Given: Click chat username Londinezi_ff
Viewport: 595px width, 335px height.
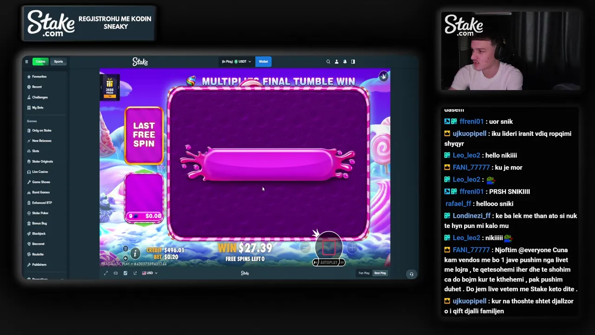Looking at the screenshot, I should tap(471, 216).
